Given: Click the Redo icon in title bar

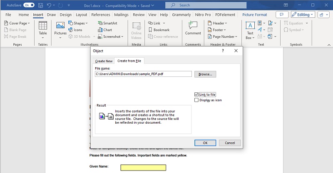Looking at the screenshot, I should (x=60, y=5).
